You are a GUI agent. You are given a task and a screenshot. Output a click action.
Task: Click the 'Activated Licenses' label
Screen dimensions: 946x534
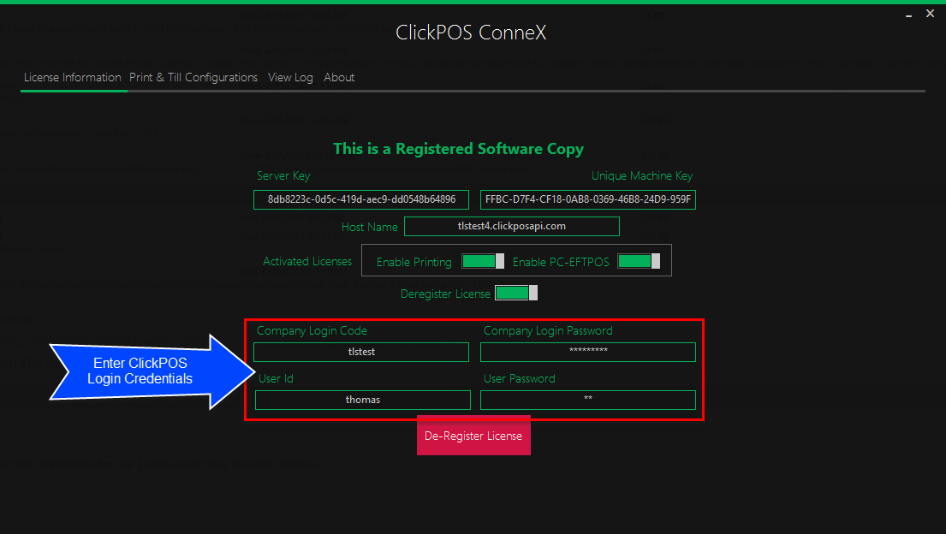coord(307,261)
